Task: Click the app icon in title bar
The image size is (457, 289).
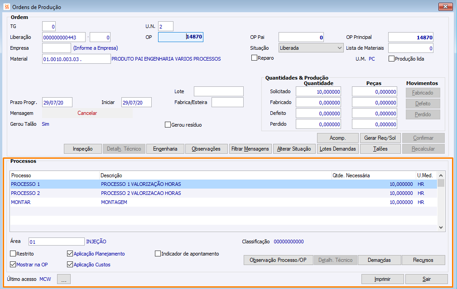Action: point(6,7)
